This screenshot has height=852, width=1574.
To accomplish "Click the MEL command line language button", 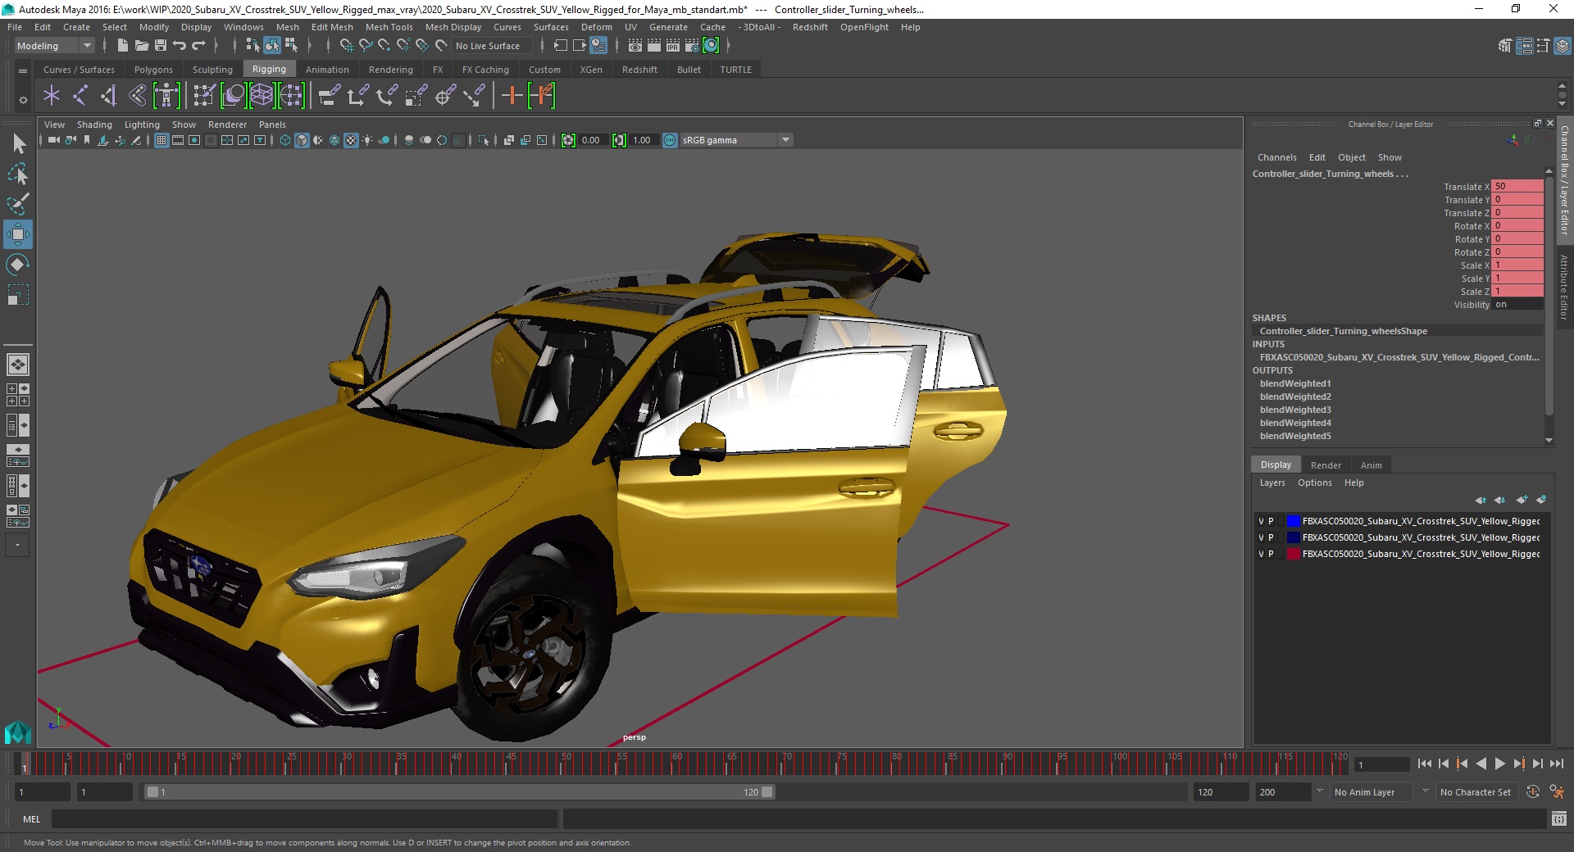I will (x=31, y=818).
